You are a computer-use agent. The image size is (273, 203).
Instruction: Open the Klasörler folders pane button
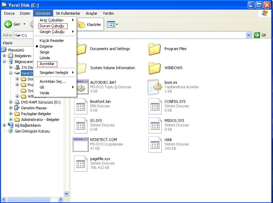point(90,25)
